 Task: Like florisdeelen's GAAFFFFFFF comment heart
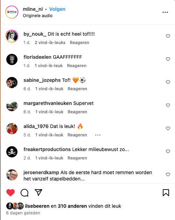(x=168, y=59)
